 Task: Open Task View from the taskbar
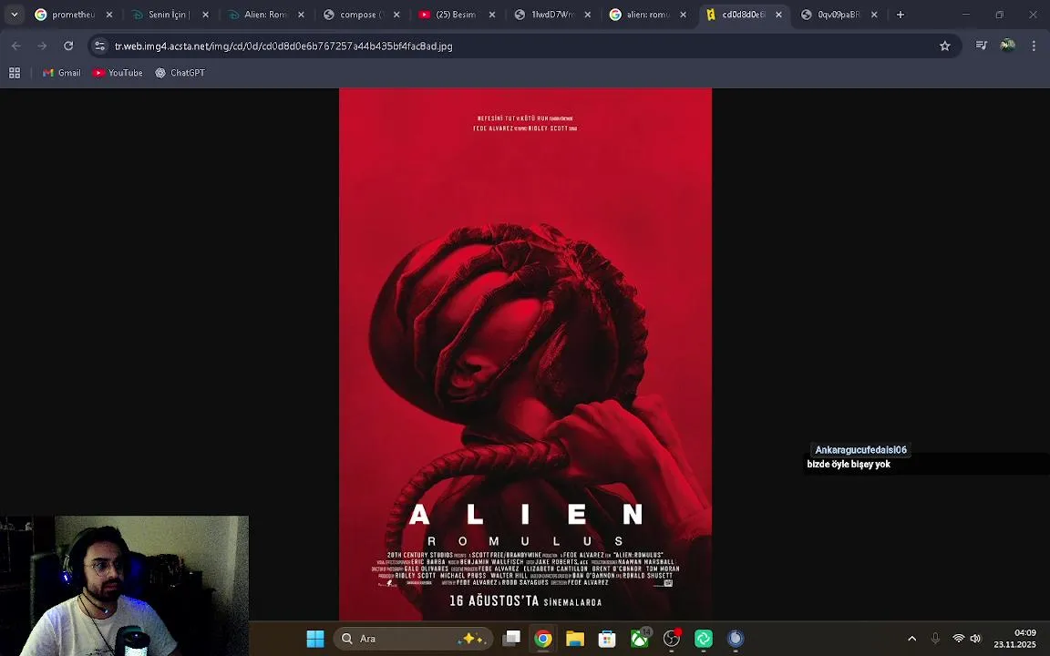click(511, 639)
